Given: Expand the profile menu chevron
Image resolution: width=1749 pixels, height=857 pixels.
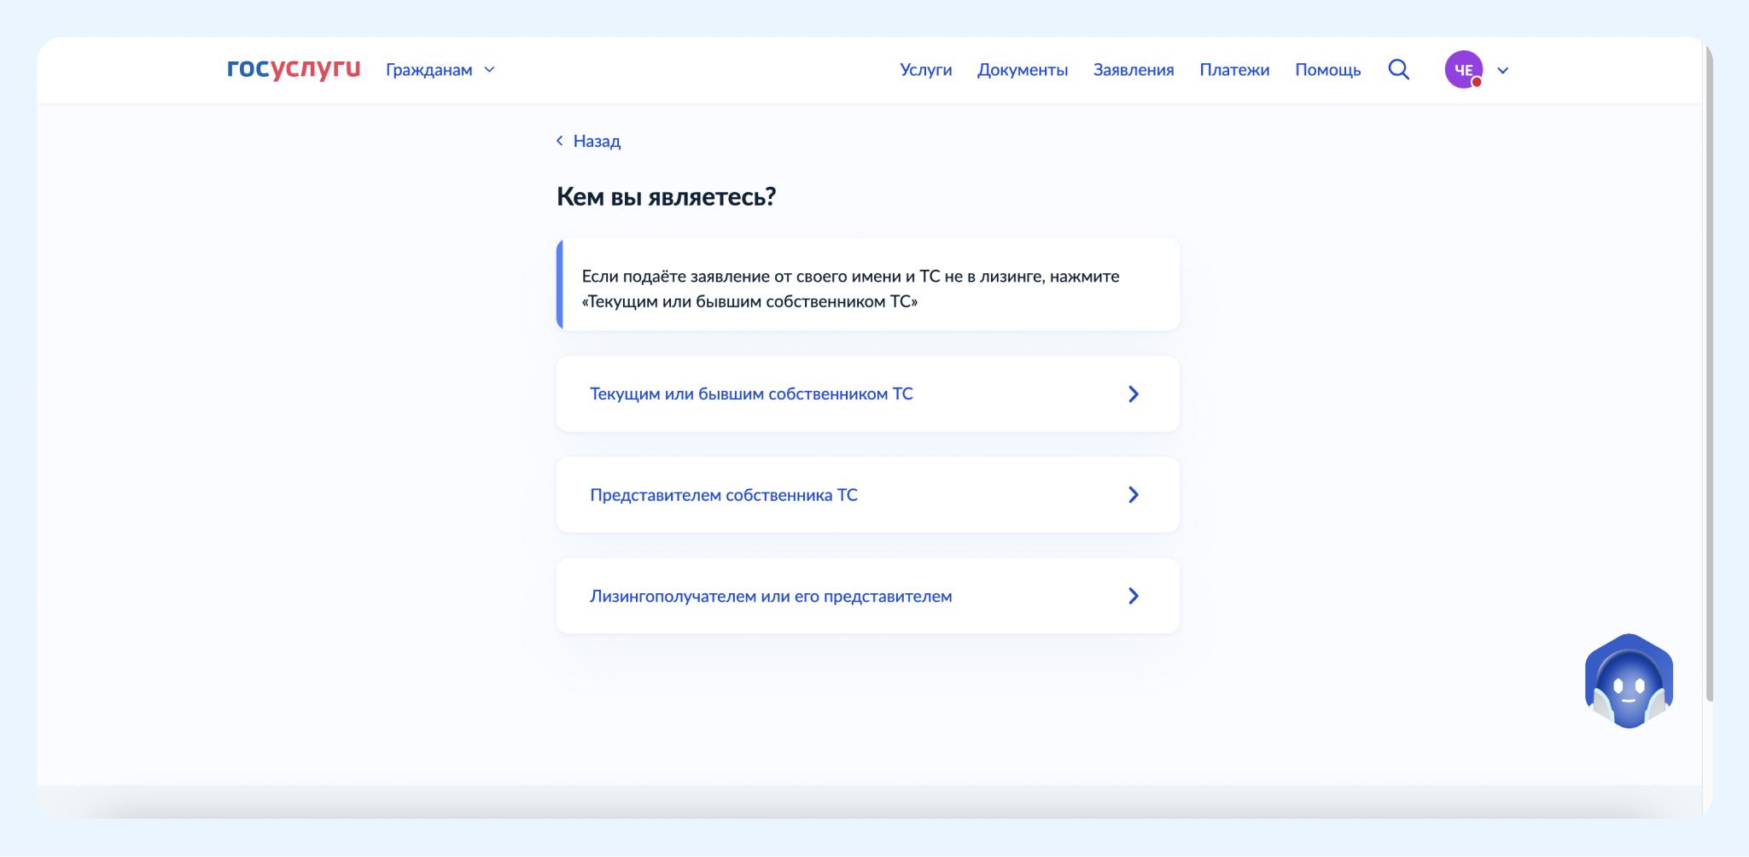Looking at the screenshot, I should (1503, 71).
